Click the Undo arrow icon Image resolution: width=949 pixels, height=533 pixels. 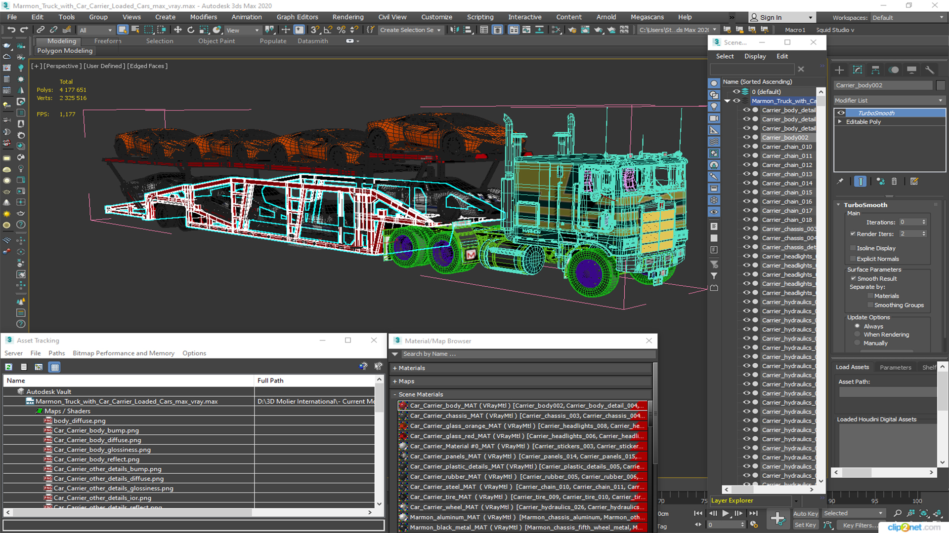[11, 30]
